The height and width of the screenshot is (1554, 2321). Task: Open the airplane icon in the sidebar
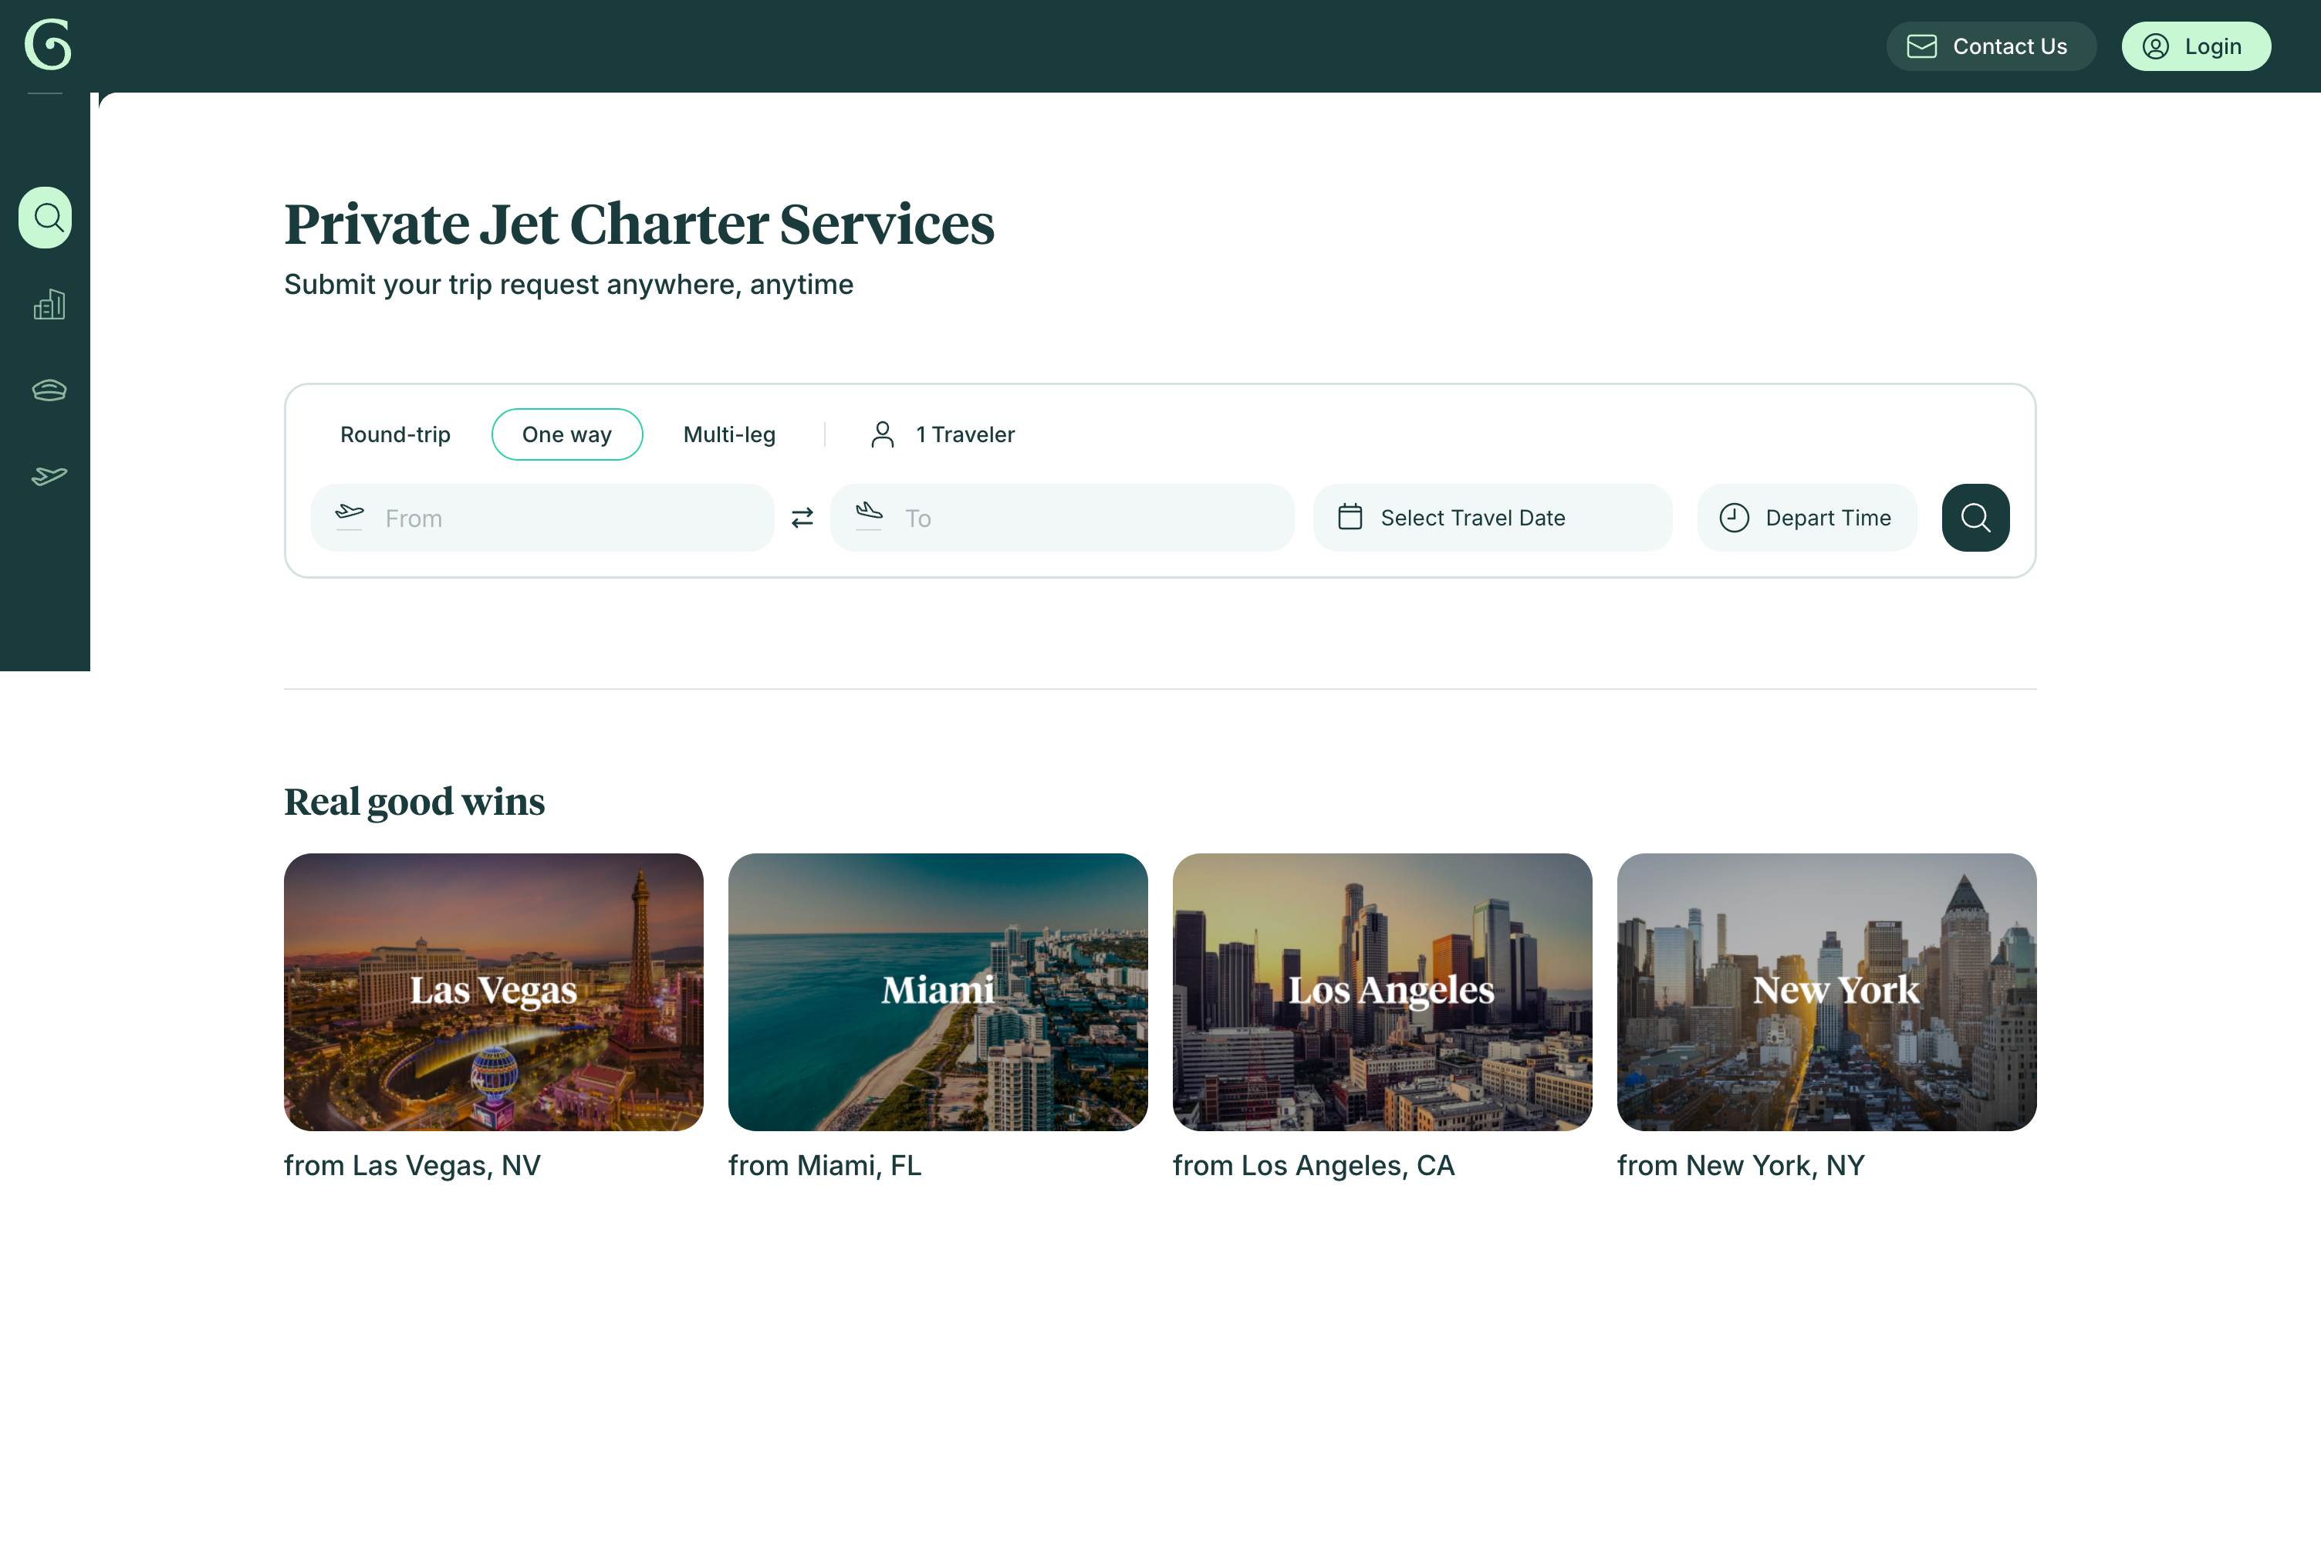point(49,476)
